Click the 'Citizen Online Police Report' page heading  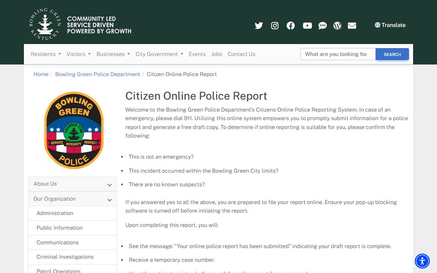pos(196,96)
